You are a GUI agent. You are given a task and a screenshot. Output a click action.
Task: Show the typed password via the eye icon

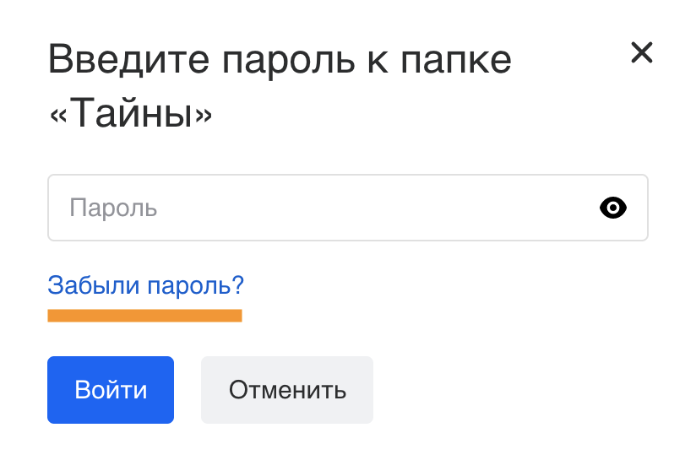613,208
